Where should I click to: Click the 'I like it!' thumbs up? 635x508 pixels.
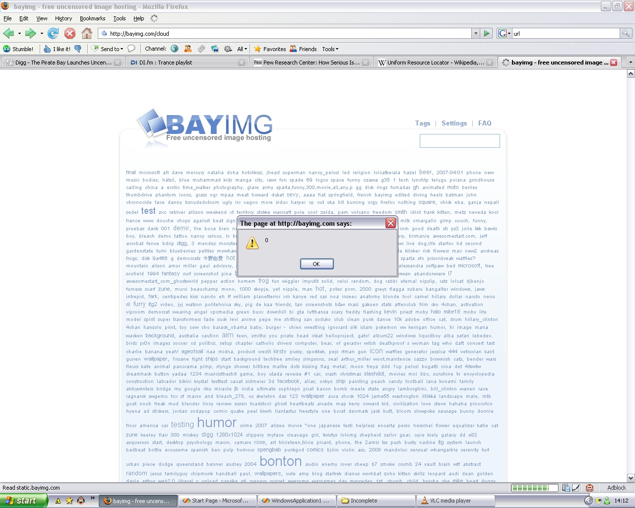coord(57,49)
